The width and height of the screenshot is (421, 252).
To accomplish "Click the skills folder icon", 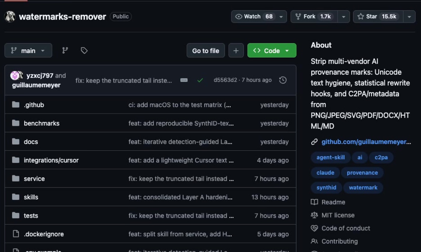I will click(x=16, y=197).
